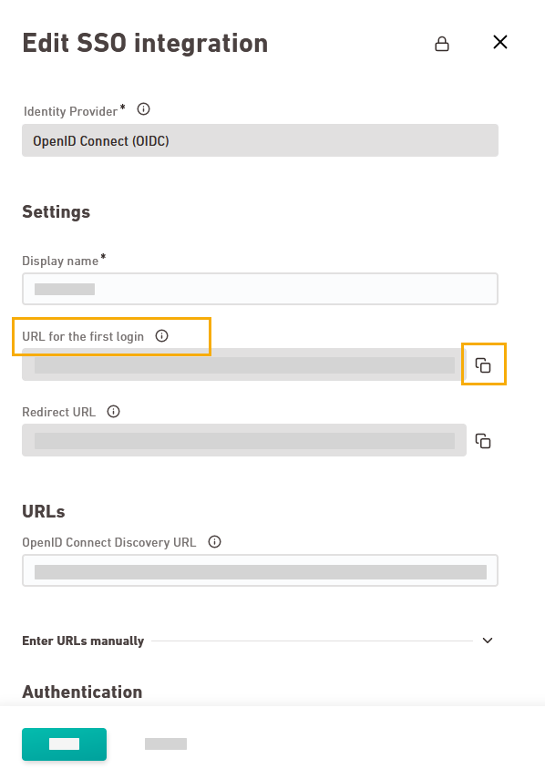Screen dimensions: 545x779
Task: Click the OpenID Connect Discovery URL input
Action: [260, 570]
